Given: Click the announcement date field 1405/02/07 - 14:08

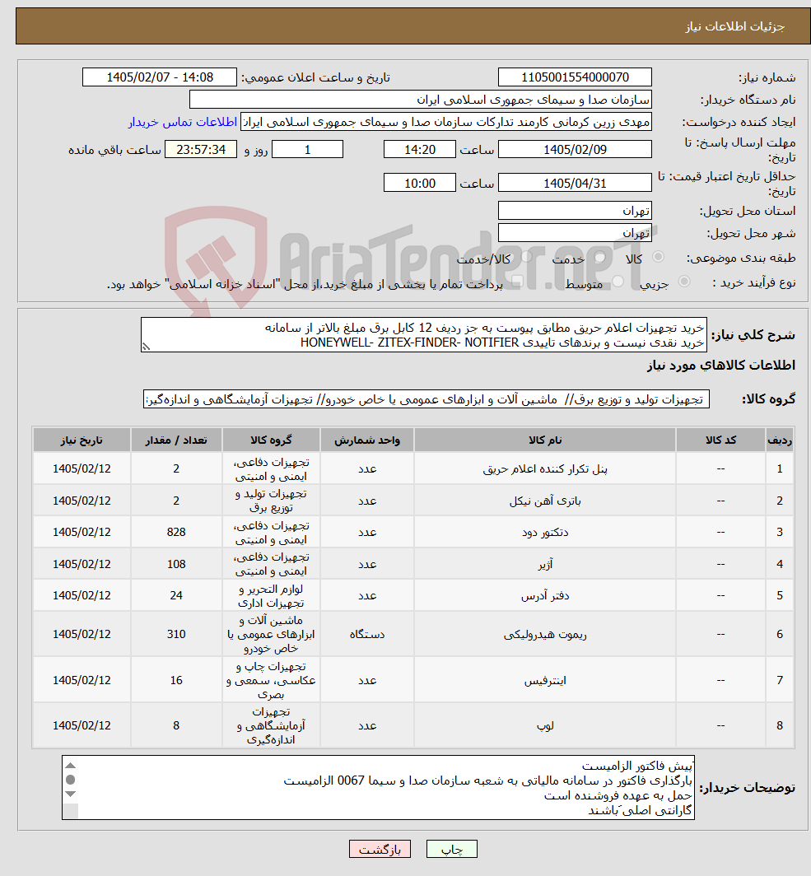Looking at the screenshot, I should click(x=160, y=77).
